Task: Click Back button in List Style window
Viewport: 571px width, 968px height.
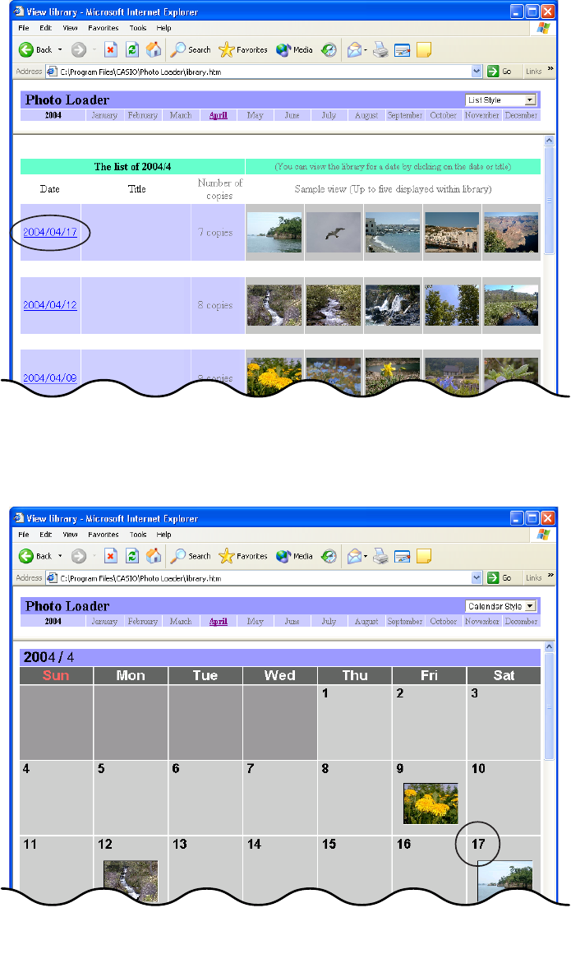Action: tap(35, 50)
